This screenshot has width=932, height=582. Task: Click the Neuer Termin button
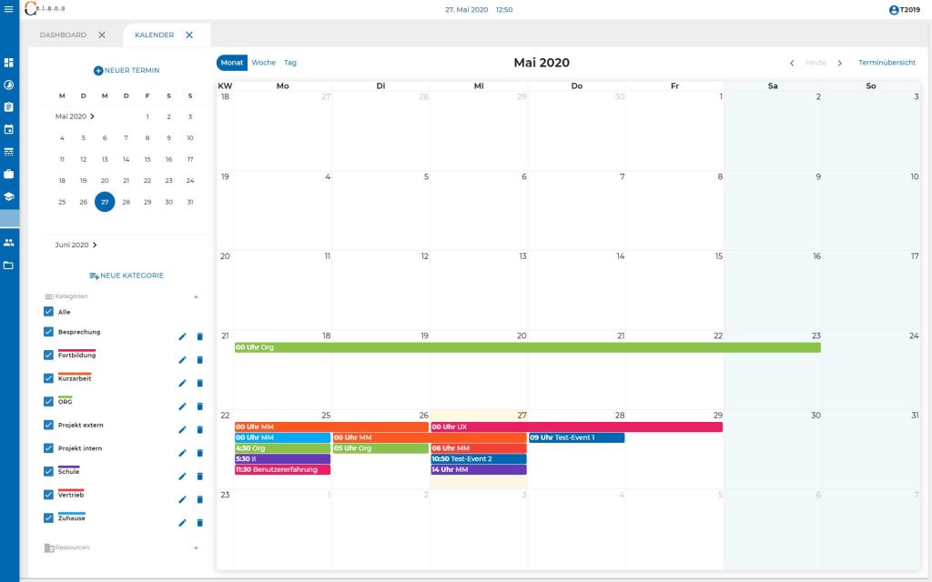tap(127, 70)
